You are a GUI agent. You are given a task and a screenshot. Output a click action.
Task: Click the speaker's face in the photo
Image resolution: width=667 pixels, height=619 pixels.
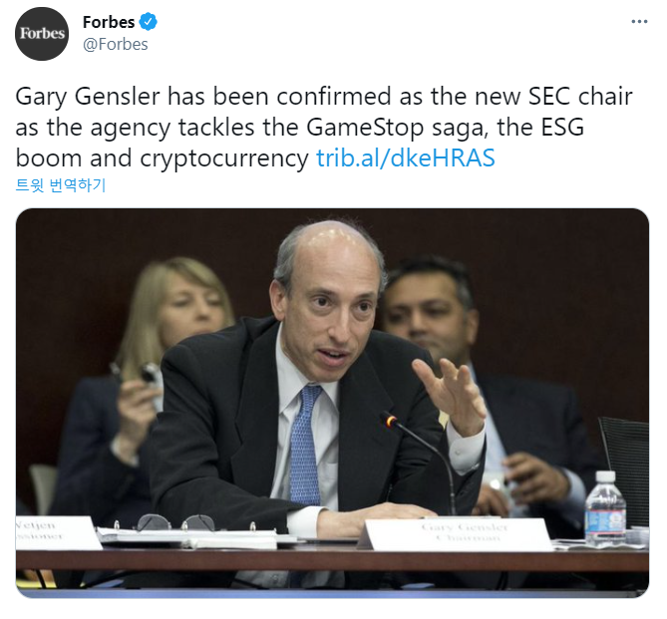(330, 311)
